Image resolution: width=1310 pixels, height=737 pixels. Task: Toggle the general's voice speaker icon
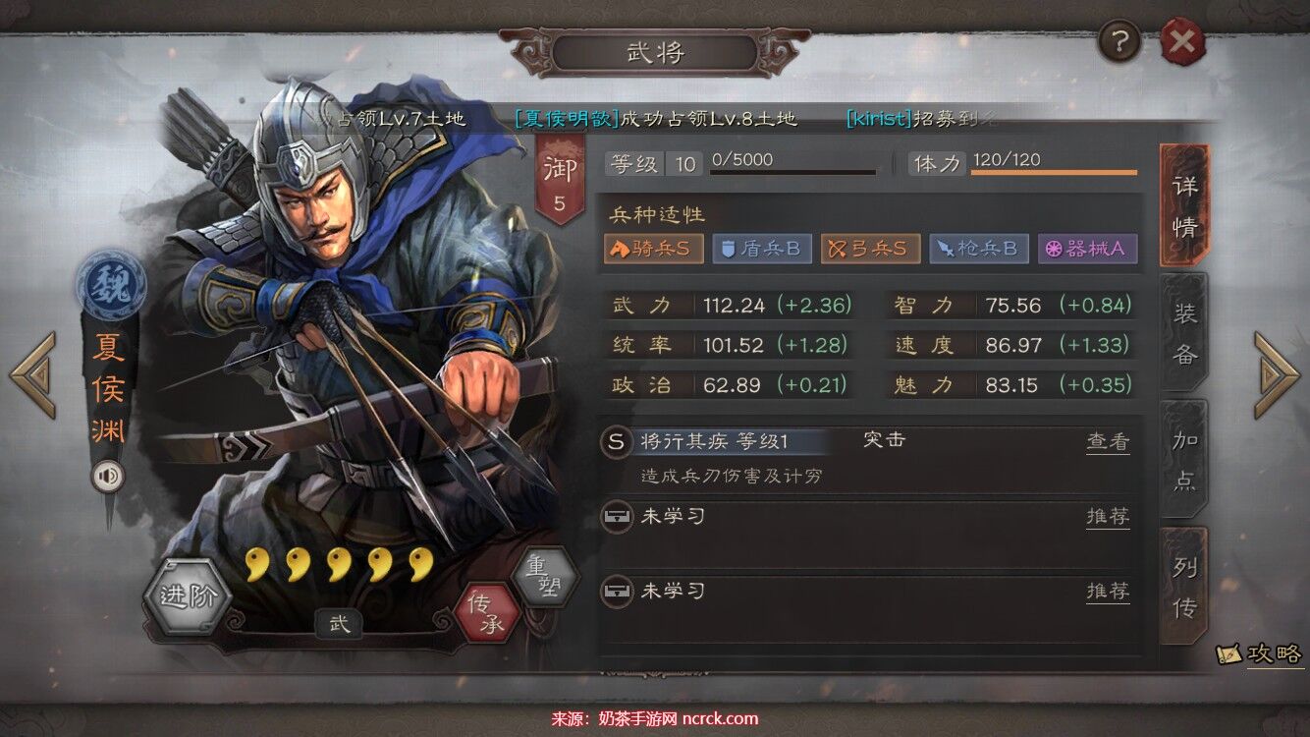tap(108, 477)
